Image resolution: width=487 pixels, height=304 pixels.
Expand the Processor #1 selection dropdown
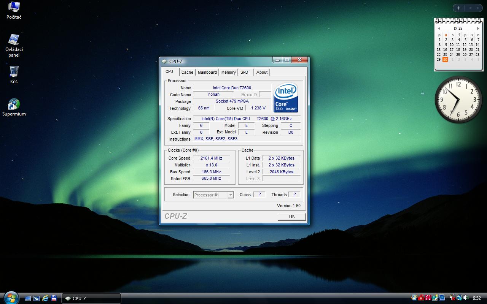231,195
